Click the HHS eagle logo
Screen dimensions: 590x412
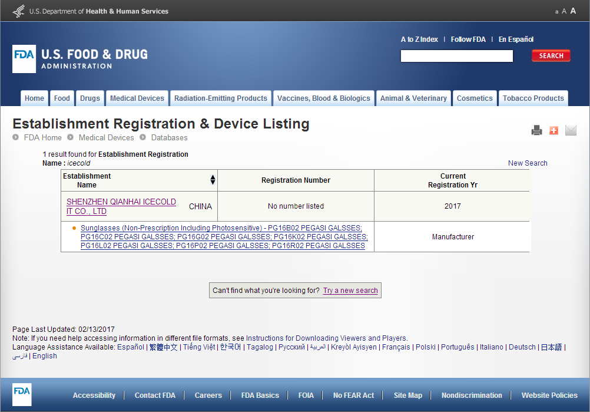tap(18, 11)
